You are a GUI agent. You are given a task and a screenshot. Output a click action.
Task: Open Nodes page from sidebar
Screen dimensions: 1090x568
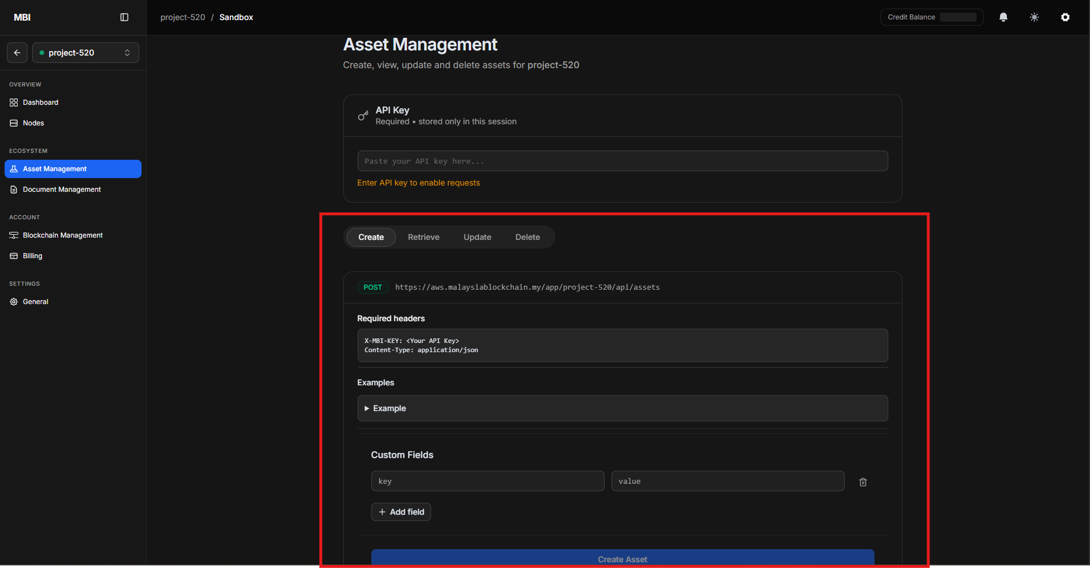(33, 123)
